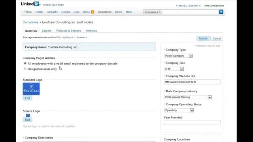The image size is (253, 142).
Task: Switch to the Careers tab
Action: tap(47, 31)
